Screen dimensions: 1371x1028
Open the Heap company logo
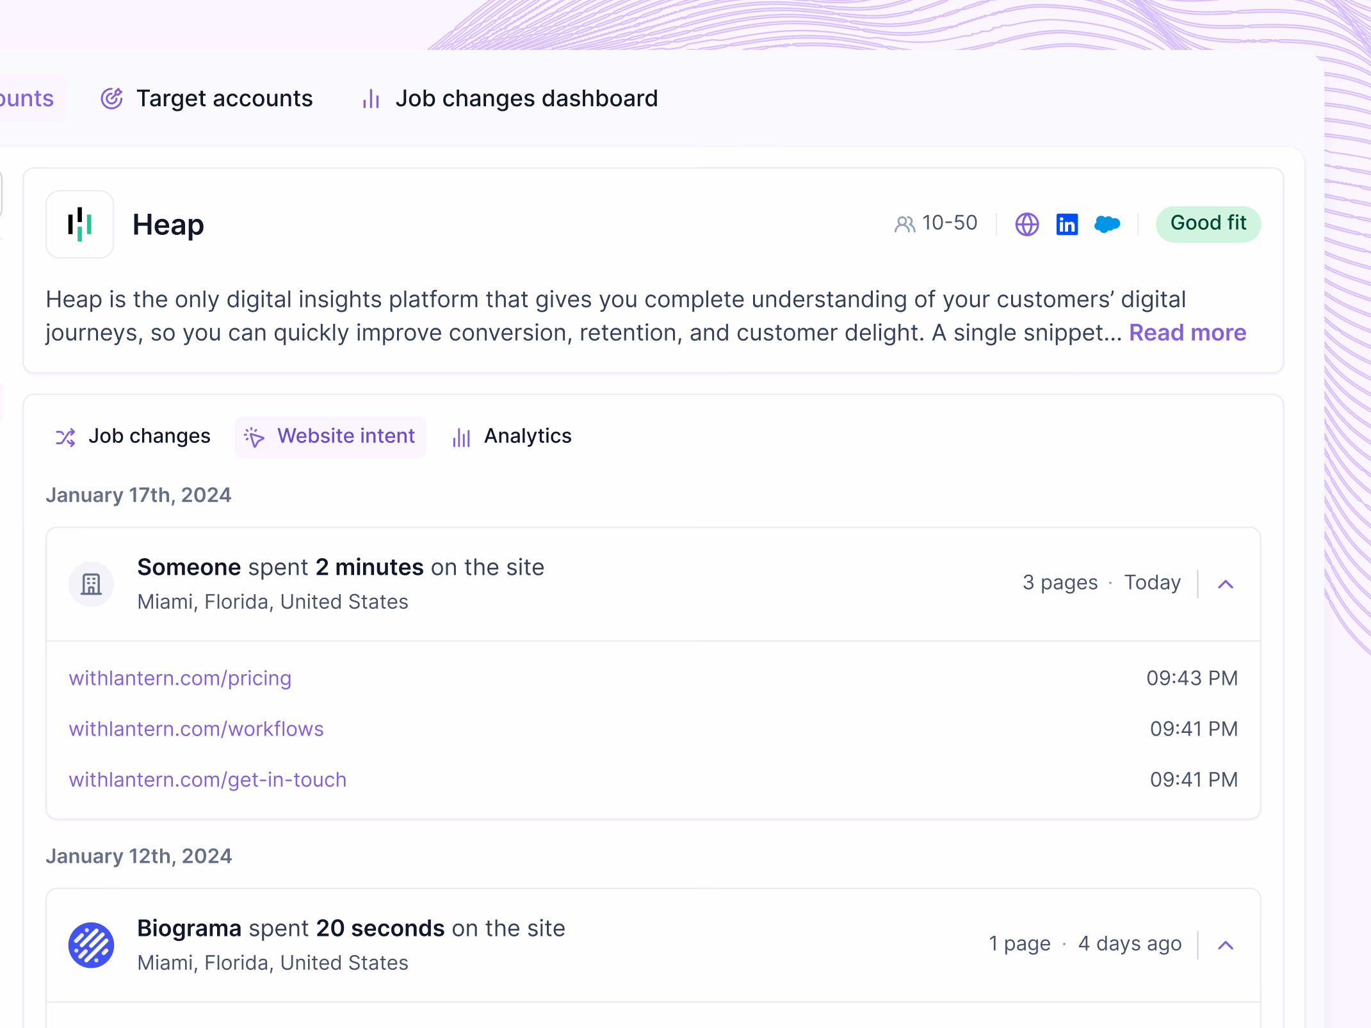pyautogui.click(x=80, y=225)
